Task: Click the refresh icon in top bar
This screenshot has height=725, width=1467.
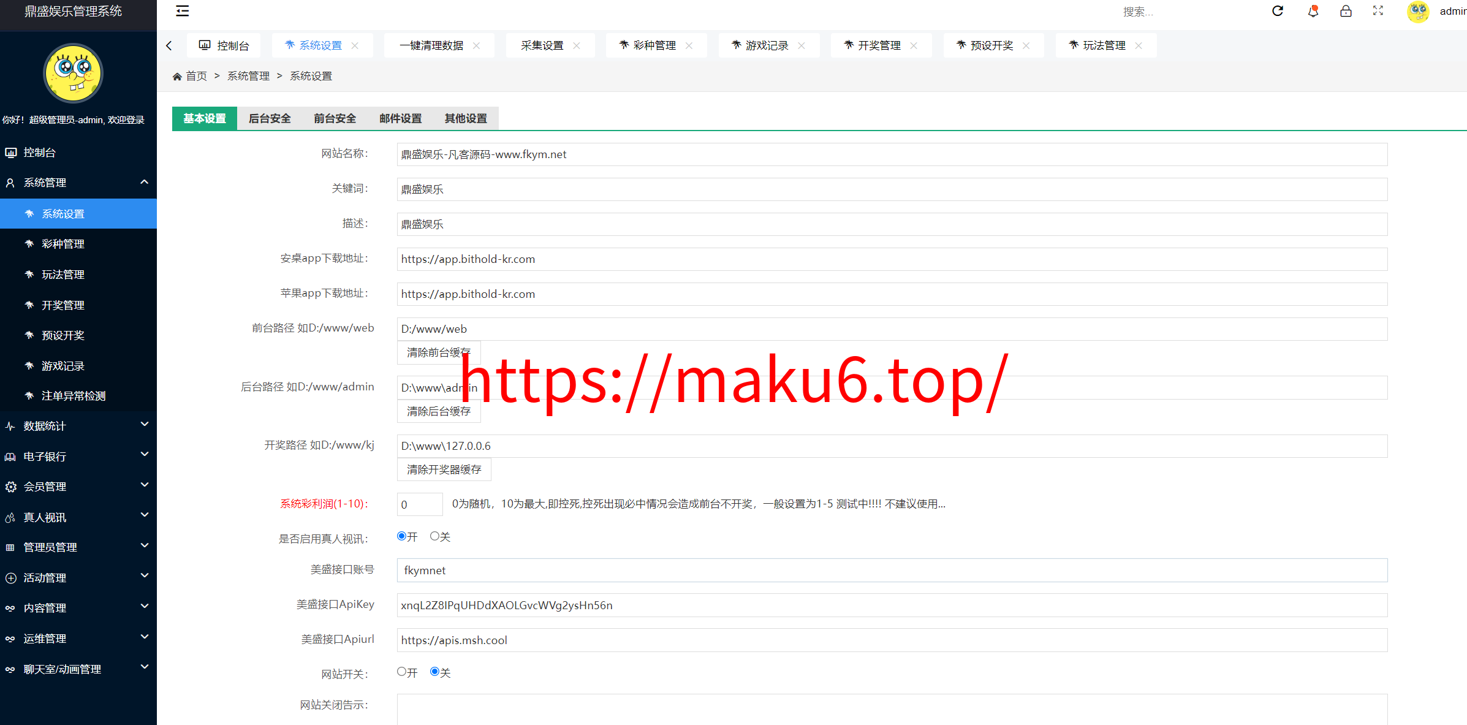Action: tap(1278, 11)
